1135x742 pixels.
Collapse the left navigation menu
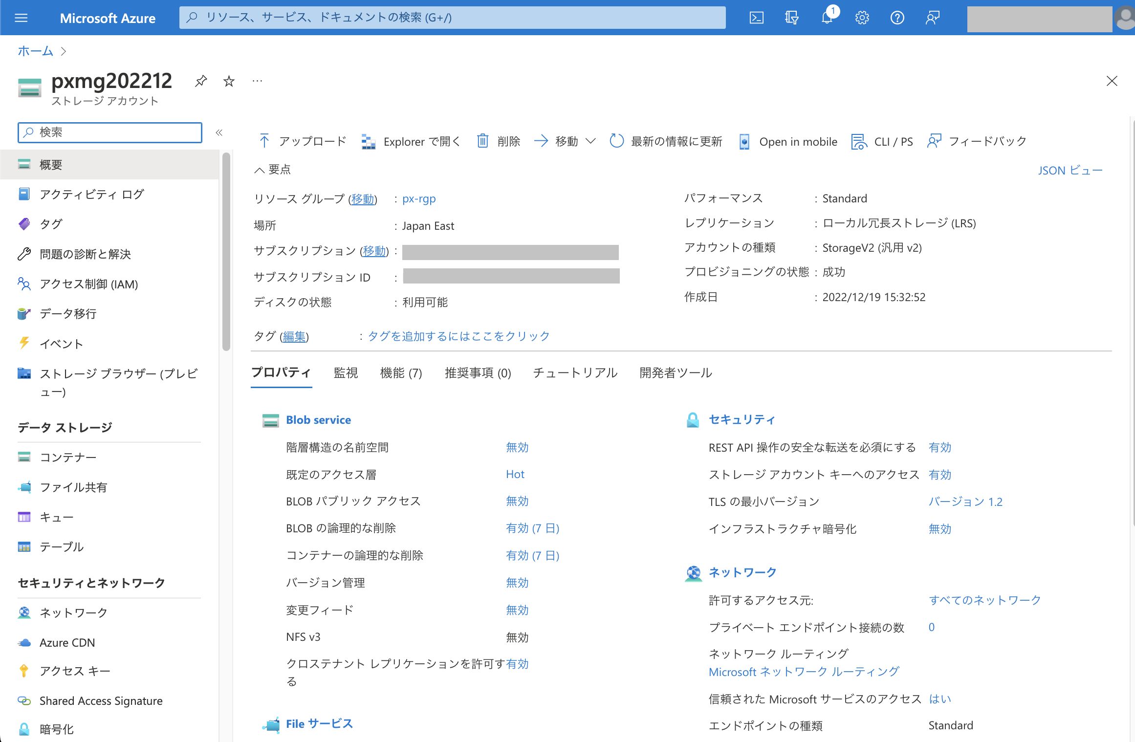coord(219,132)
